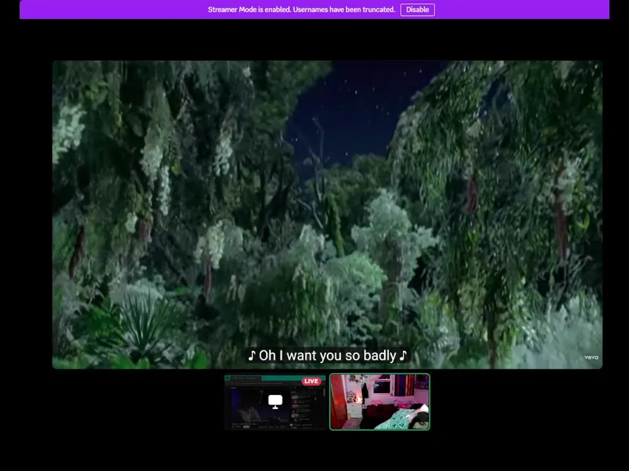Click the Streamer Mode notice text
Screen dimensions: 629x471
point(301,10)
